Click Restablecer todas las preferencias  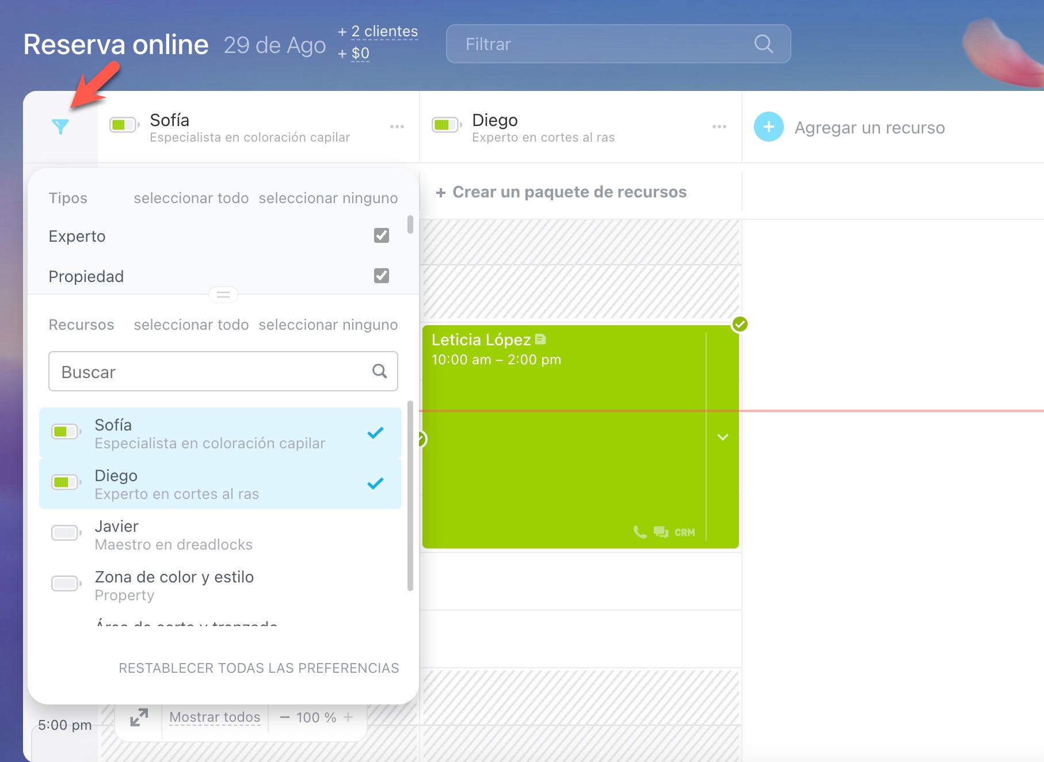[258, 668]
